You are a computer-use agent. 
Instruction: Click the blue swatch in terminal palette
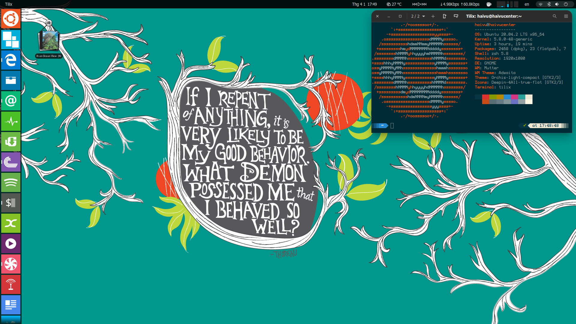click(x=507, y=97)
